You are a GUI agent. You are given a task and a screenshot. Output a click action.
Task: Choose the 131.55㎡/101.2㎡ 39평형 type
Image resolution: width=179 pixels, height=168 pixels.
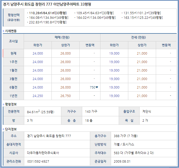[142, 13]
